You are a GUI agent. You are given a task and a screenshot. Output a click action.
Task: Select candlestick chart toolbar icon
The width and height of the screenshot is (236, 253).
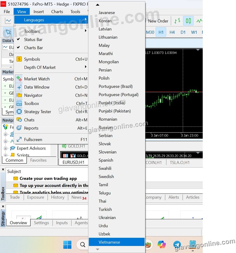coord(188,21)
